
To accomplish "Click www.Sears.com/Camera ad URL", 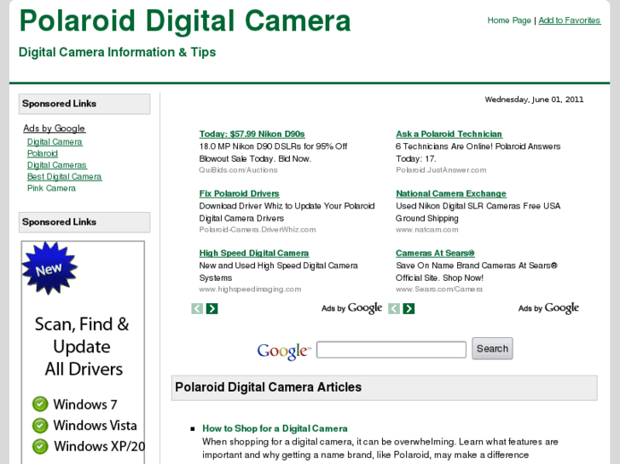I will pos(439,289).
